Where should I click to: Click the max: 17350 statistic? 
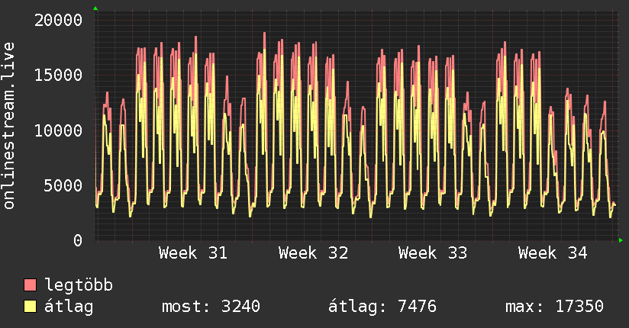click(x=554, y=307)
